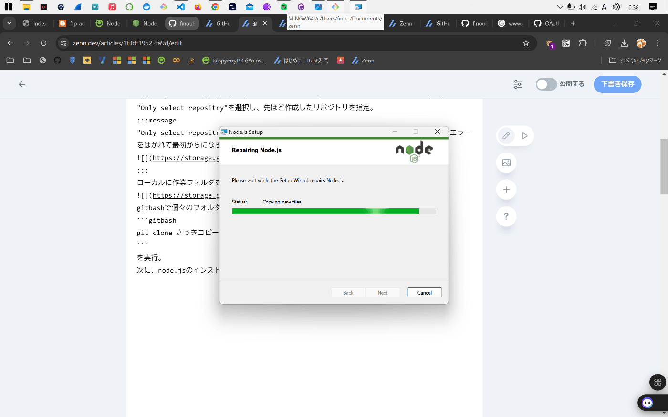Close the active Zenn edit tab

(265, 23)
